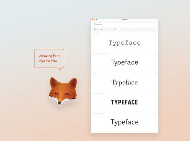Select the bold uppercase TYPEFACE preview
Image resolution: width=190 pixels, height=141 pixels.
coord(124,102)
